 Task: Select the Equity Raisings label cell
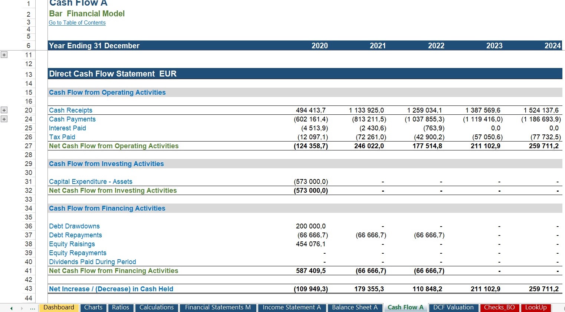click(x=72, y=244)
